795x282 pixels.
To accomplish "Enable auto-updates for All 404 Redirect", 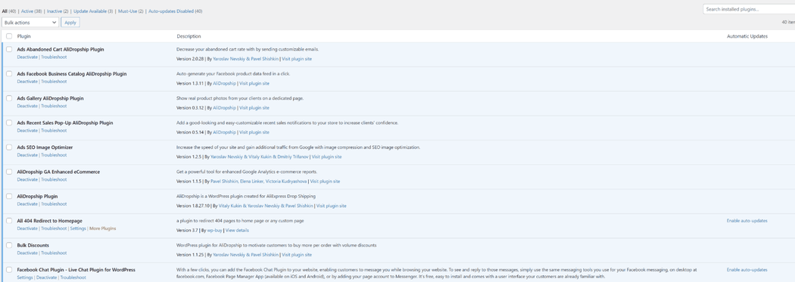I will [x=747, y=221].
